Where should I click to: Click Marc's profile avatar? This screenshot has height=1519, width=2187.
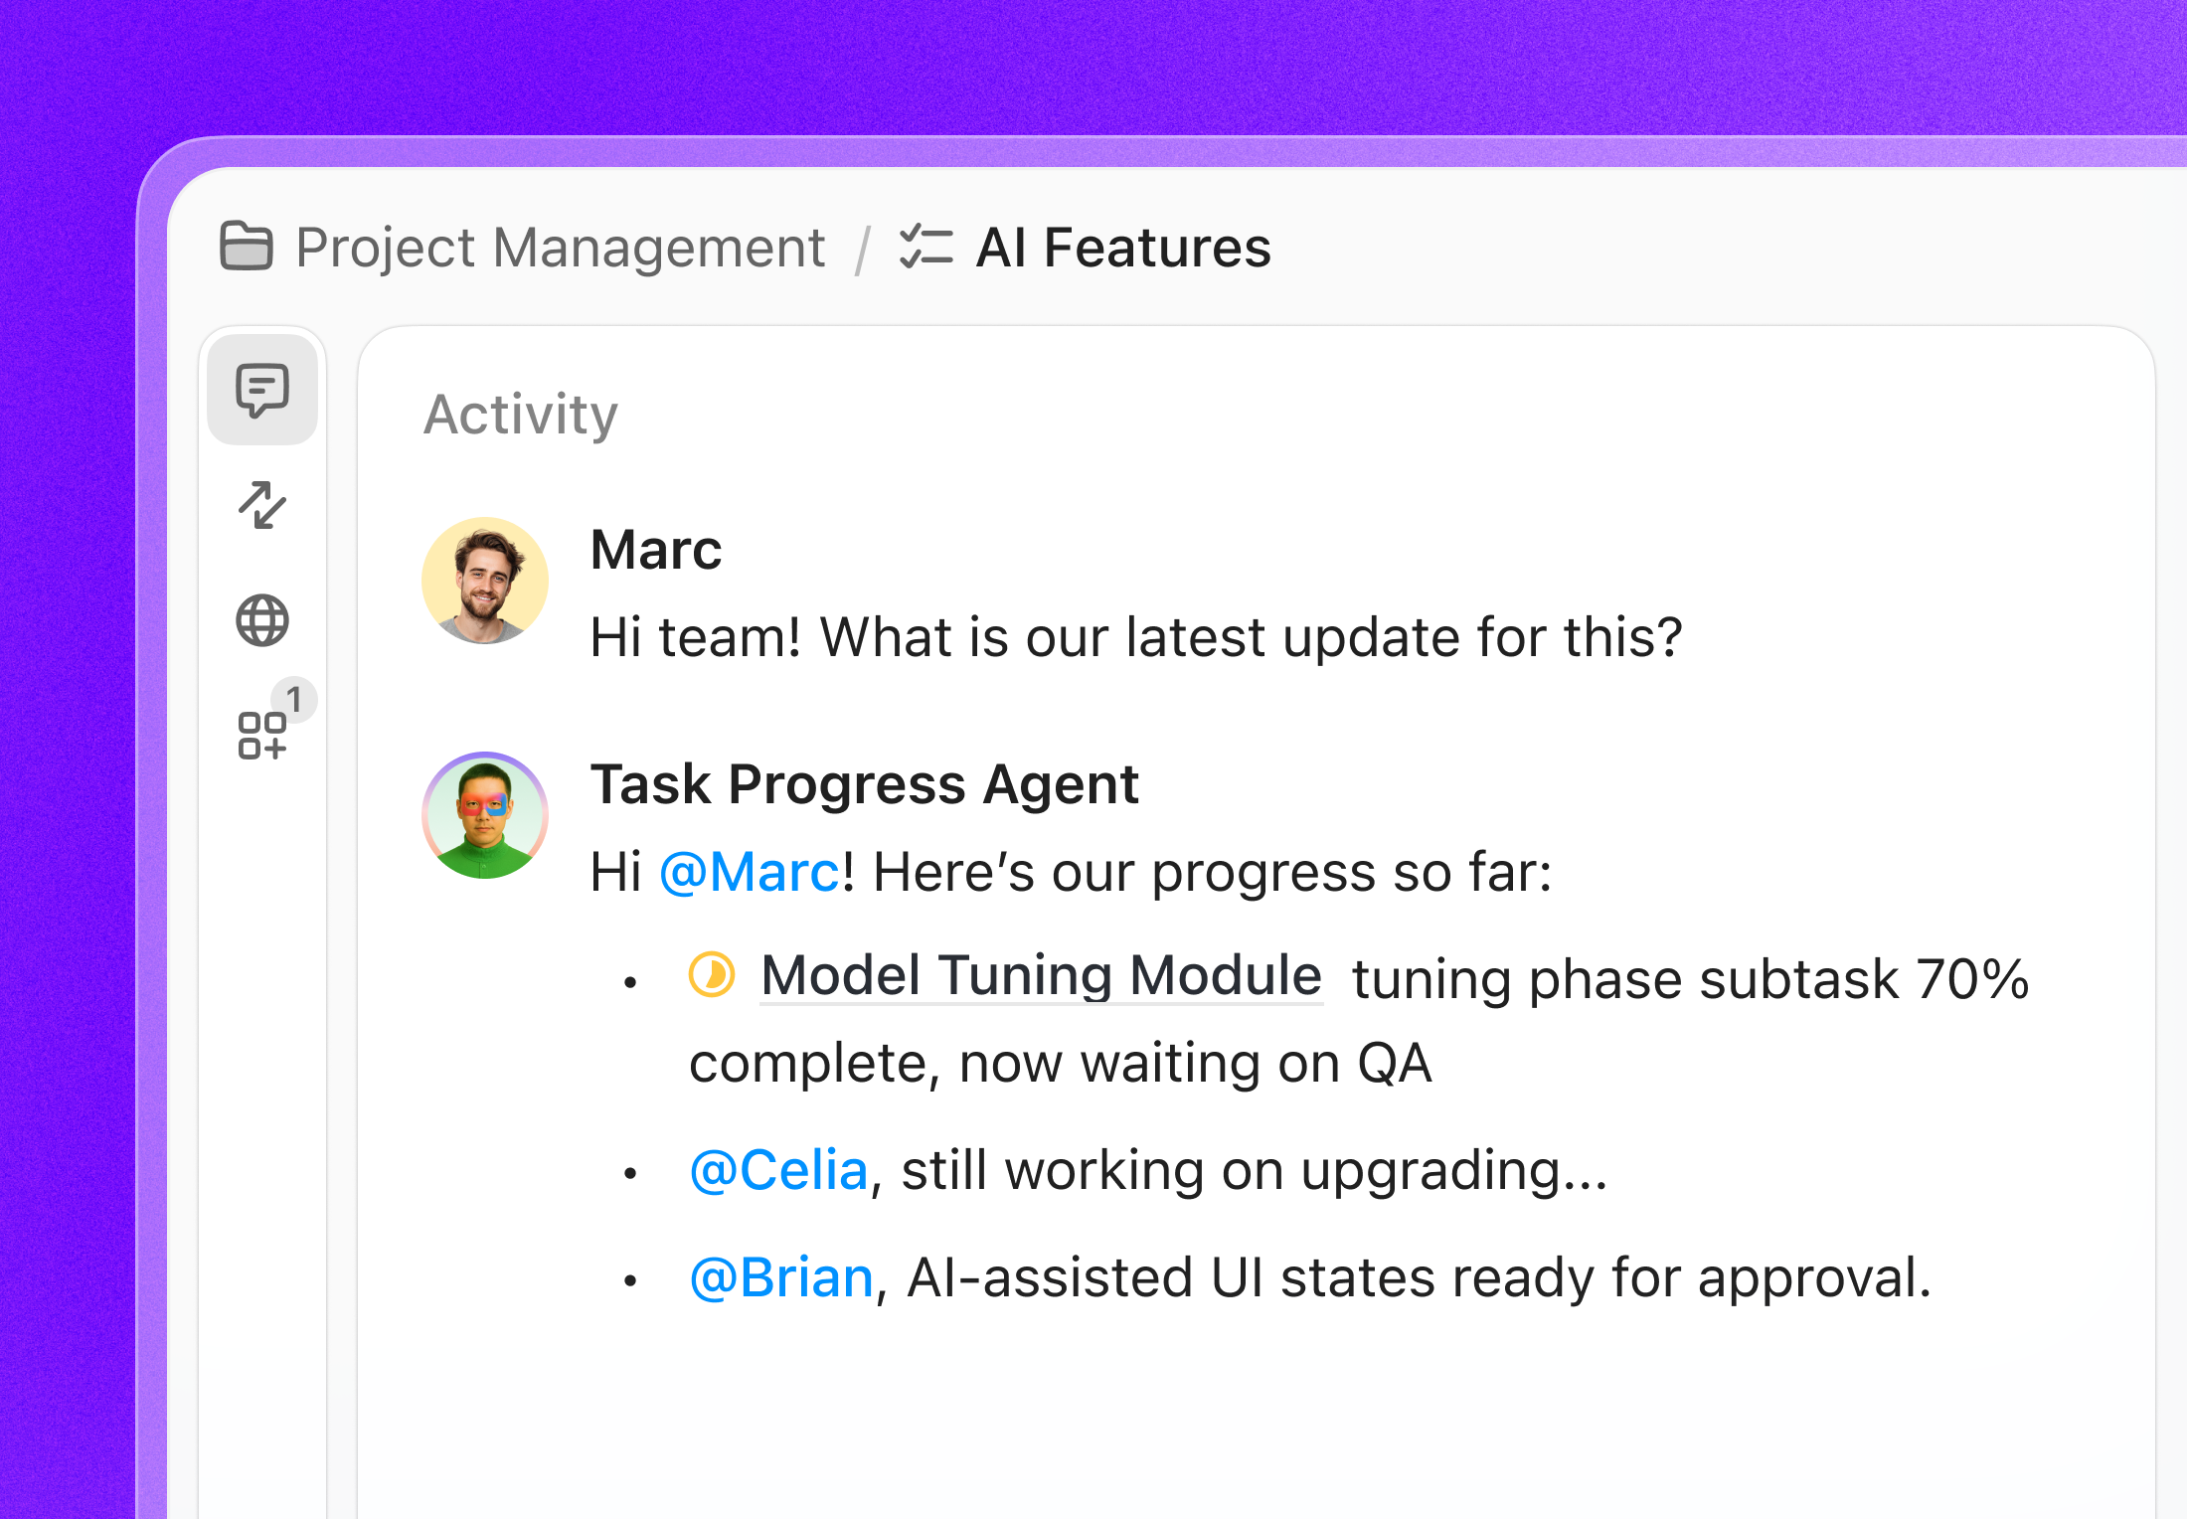(484, 581)
